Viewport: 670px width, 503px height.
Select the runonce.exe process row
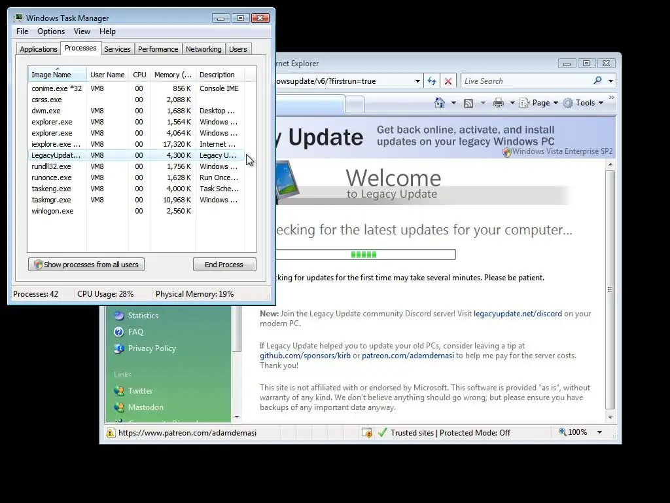click(136, 177)
